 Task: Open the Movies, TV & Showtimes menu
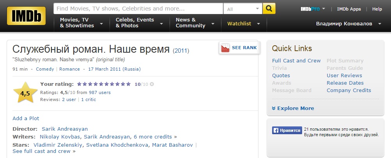(x=81, y=23)
